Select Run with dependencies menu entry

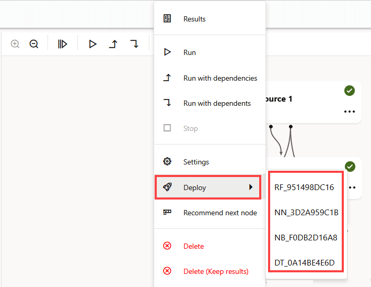coord(210,78)
